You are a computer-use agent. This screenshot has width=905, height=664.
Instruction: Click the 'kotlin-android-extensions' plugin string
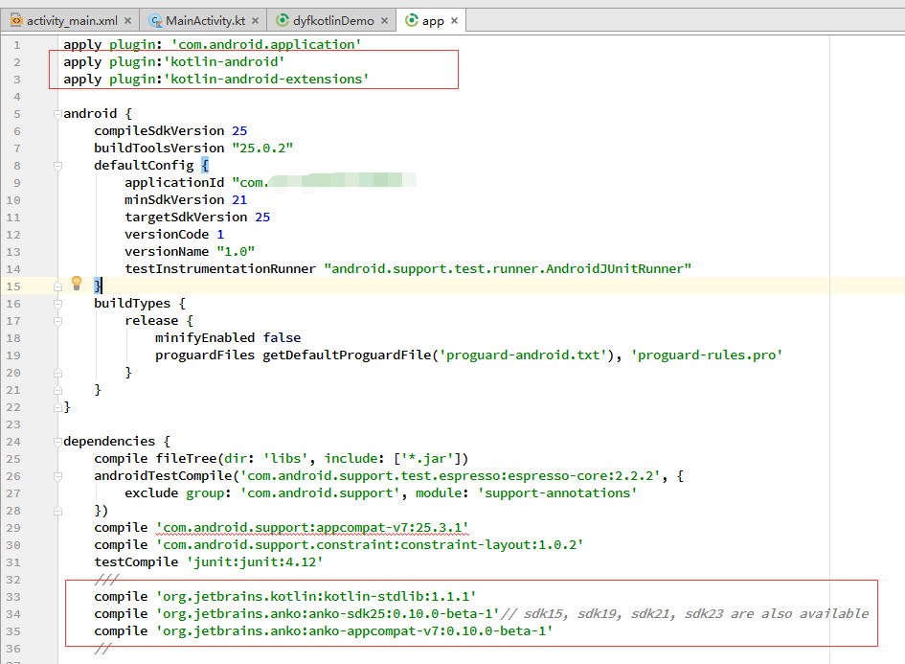[266, 80]
